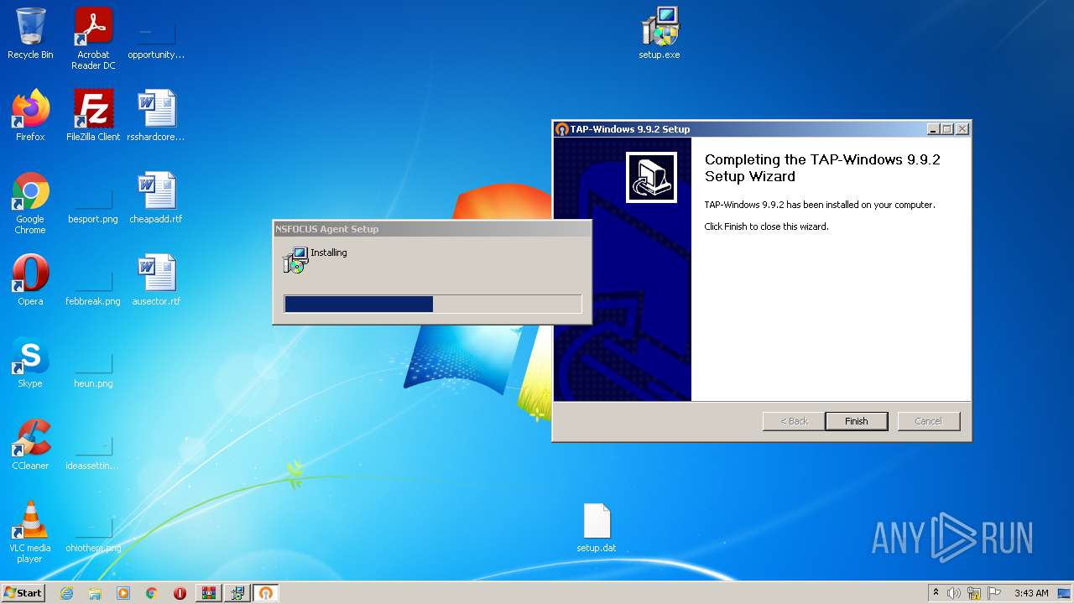Viewport: 1074px width, 604px height.
Task: Select the ideassettin file icon
Action: pos(93,445)
